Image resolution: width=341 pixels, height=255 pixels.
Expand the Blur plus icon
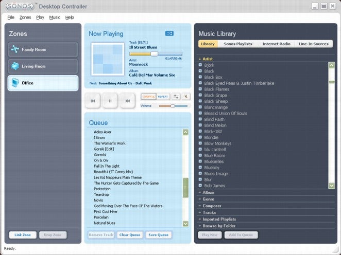coord(200,179)
